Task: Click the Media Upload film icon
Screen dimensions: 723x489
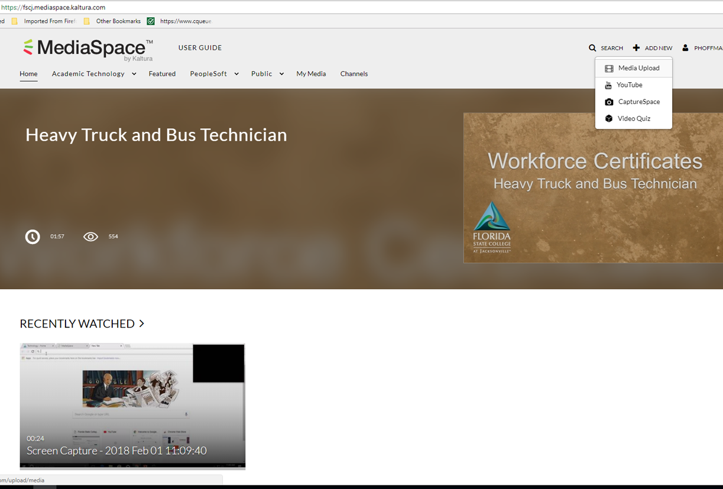Action: (x=609, y=69)
